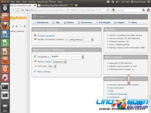Screen dimensions: 151x113
Task: Click the Theme / Style link
Action: (x=44, y=62)
